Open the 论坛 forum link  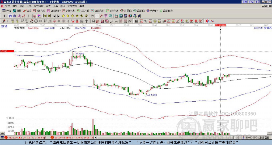click(251, 2)
